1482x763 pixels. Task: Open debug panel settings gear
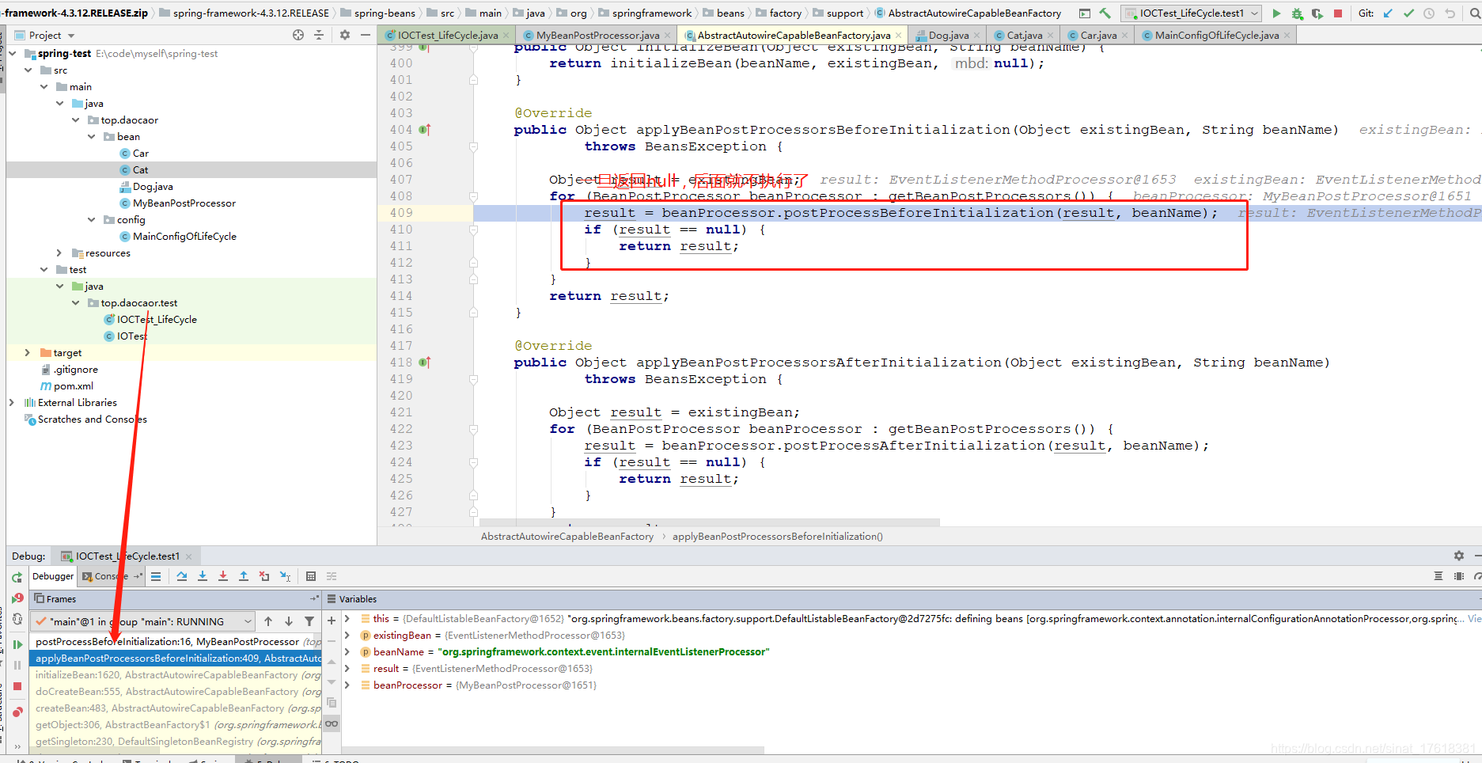[x=1459, y=556]
